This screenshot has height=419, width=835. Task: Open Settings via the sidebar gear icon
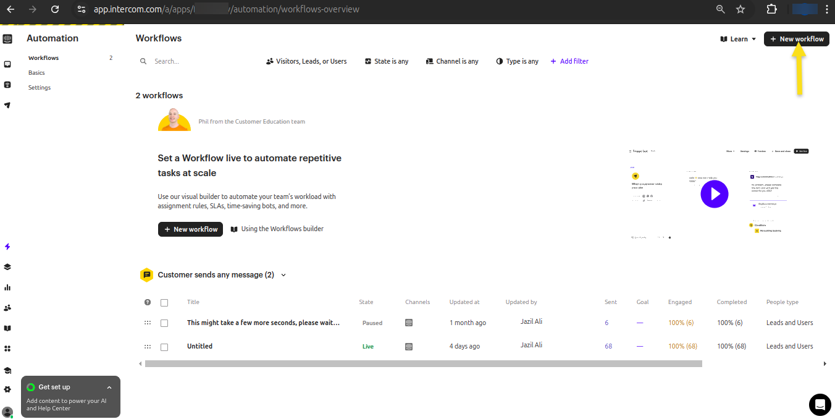pyautogui.click(x=7, y=389)
